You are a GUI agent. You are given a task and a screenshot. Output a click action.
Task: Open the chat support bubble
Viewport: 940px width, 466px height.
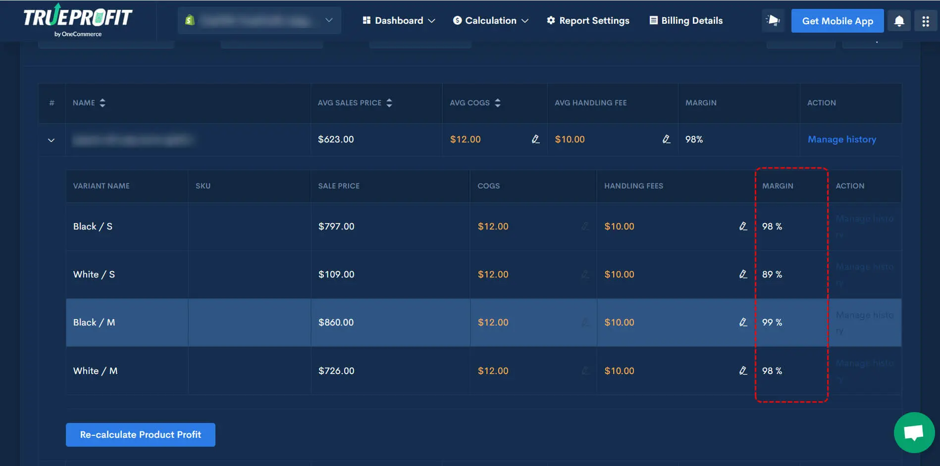tap(913, 432)
